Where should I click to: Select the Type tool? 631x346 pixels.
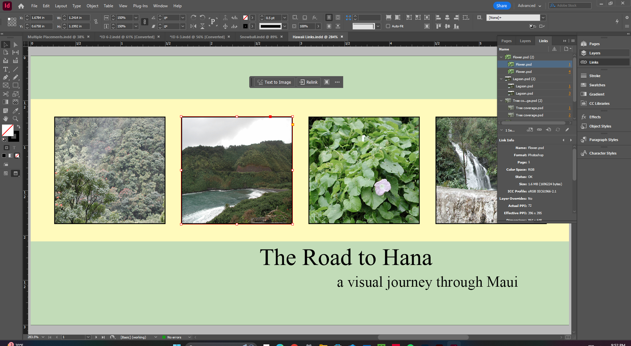tap(6, 69)
